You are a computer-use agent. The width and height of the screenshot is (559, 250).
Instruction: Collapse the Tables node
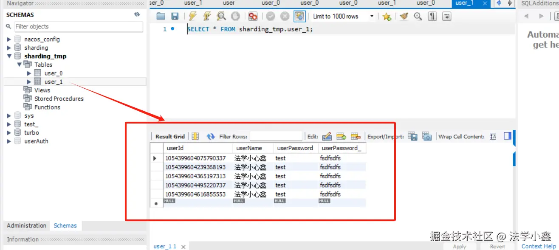(x=19, y=65)
